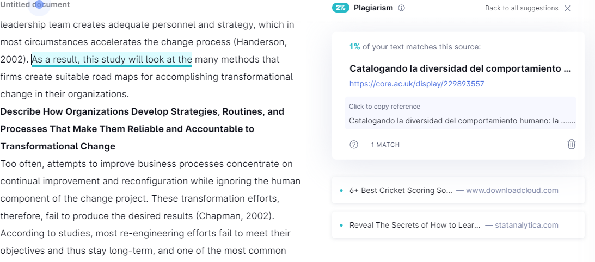The image size is (595, 262).
Task: Click the www.downloadcloud.com domain text
Action: (512, 190)
